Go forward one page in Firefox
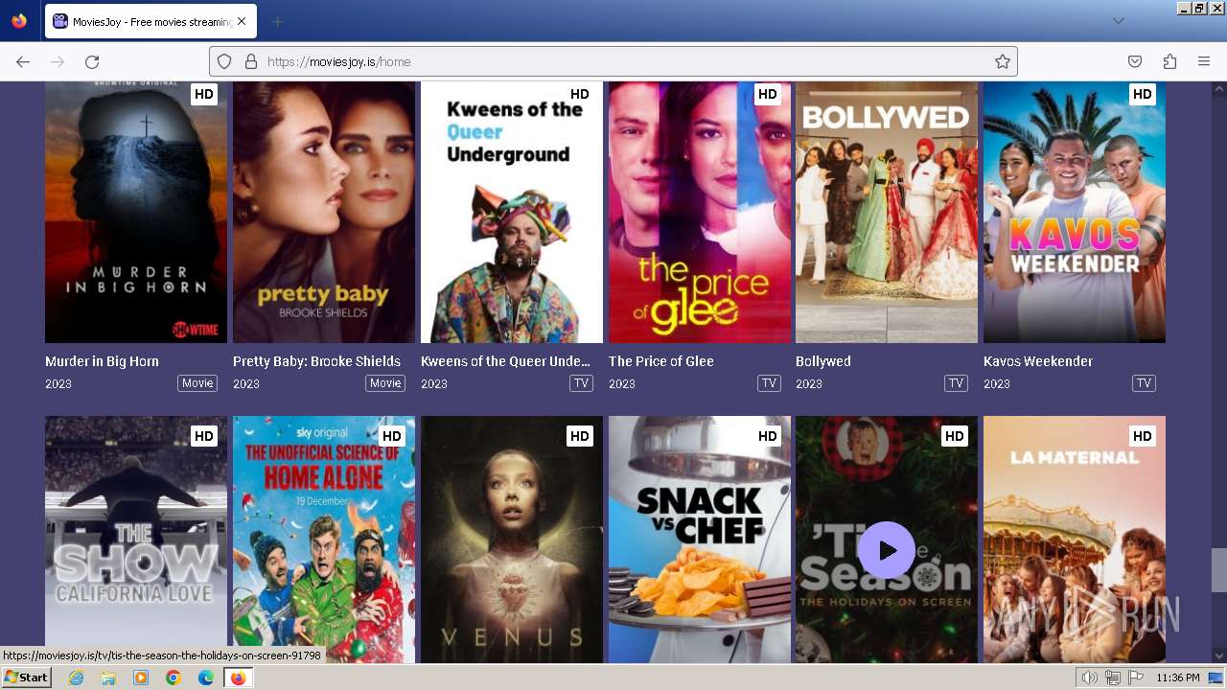 58,61
